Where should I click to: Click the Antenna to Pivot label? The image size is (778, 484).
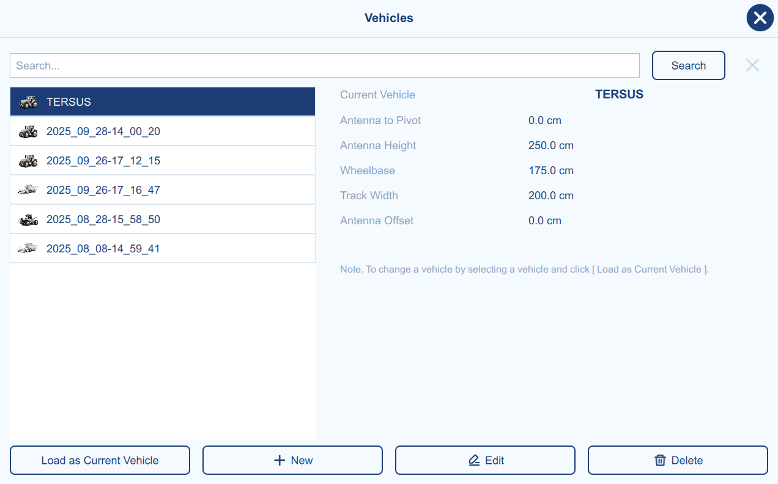click(380, 120)
